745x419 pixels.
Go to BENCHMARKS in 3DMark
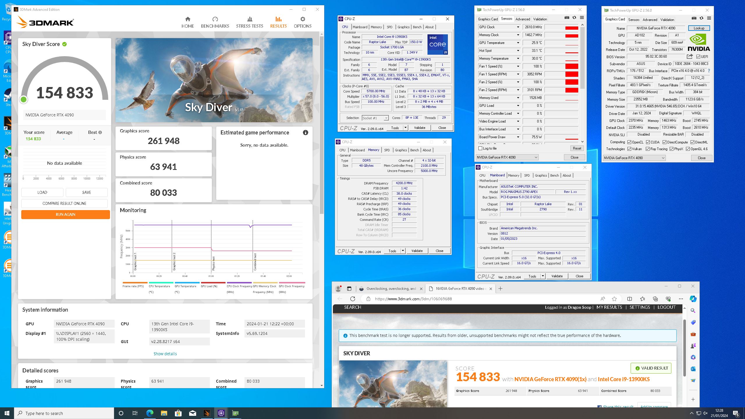click(x=215, y=22)
